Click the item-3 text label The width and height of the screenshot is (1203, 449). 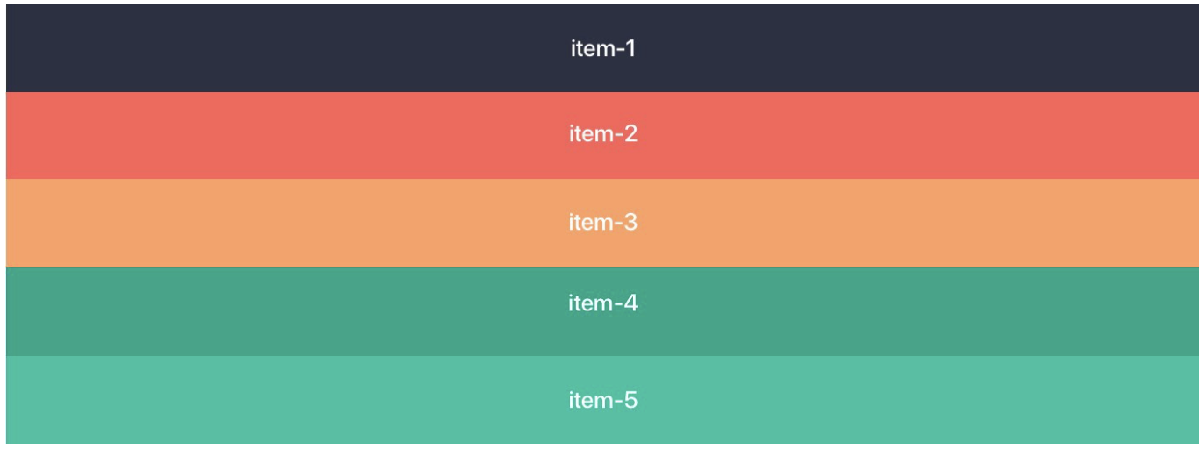point(602,222)
